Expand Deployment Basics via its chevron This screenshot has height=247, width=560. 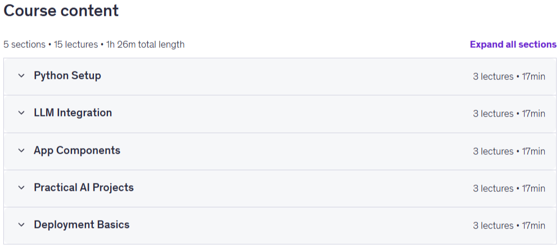(21, 225)
